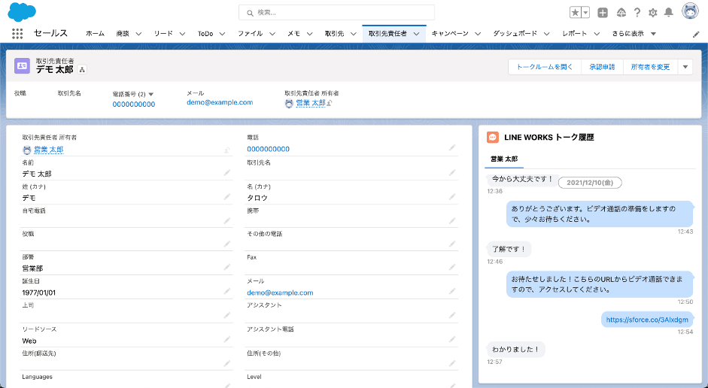This screenshot has height=388, width=708.
Task: Open user profile avatar menu
Action: [x=690, y=12]
